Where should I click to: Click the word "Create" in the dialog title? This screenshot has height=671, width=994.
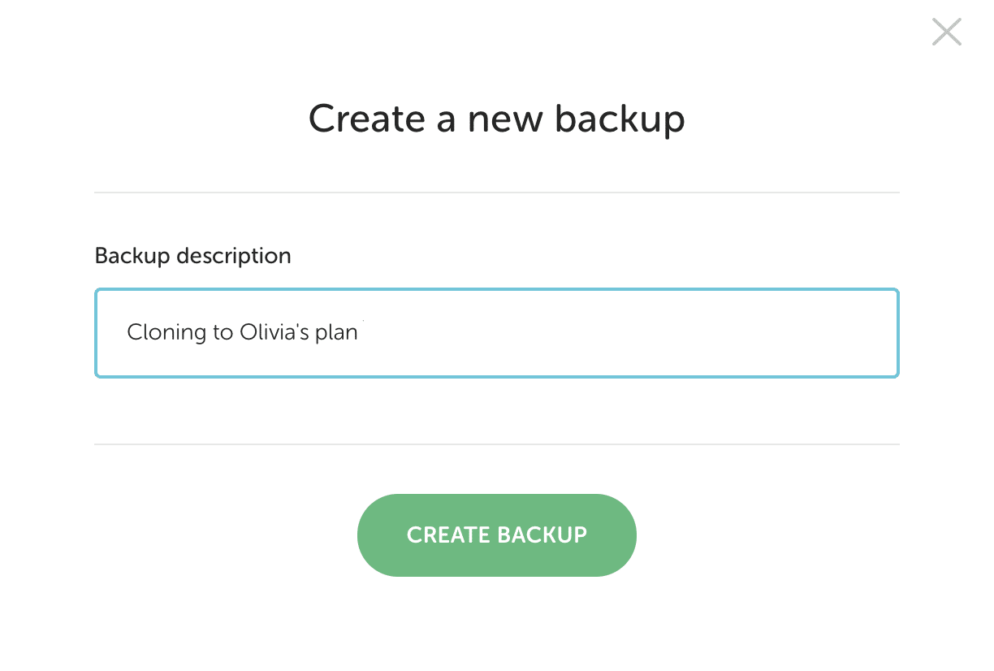coord(366,119)
